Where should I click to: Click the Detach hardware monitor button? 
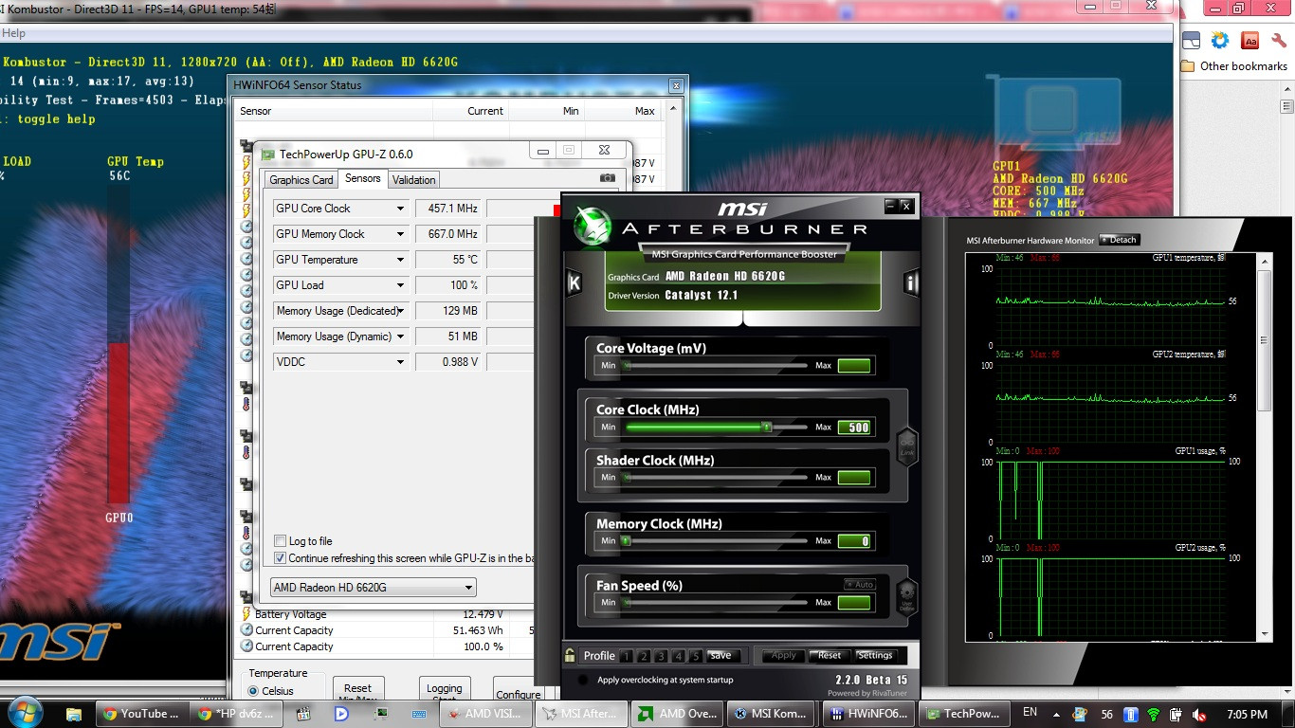coord(1120,240)
